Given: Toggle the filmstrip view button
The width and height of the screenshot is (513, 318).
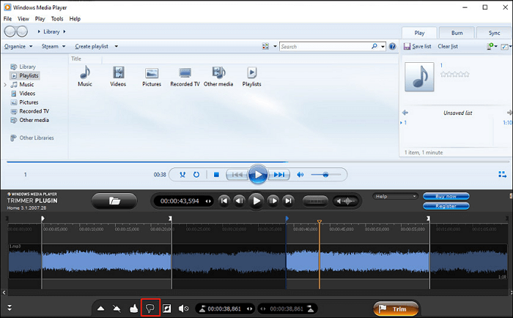Looking at the screenshot, I should click(x=315, y=201).
